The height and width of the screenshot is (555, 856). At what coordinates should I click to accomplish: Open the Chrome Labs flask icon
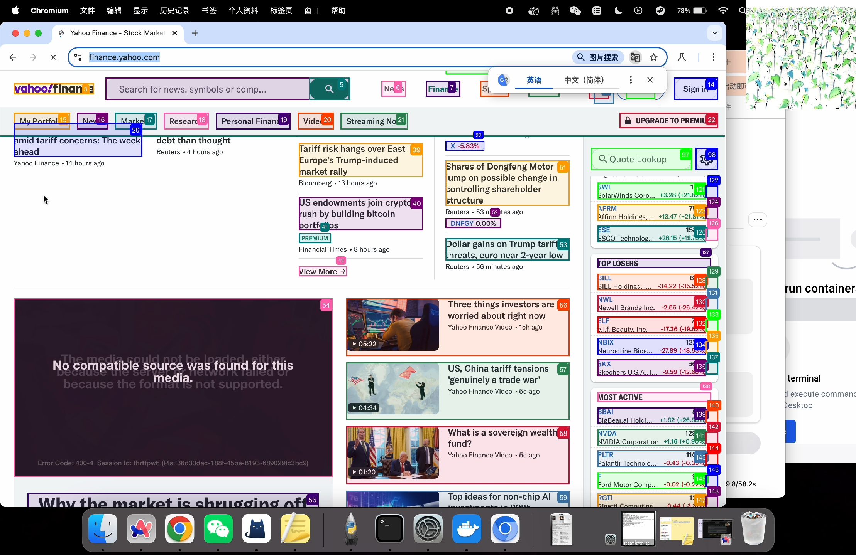[x=682, y=57]
